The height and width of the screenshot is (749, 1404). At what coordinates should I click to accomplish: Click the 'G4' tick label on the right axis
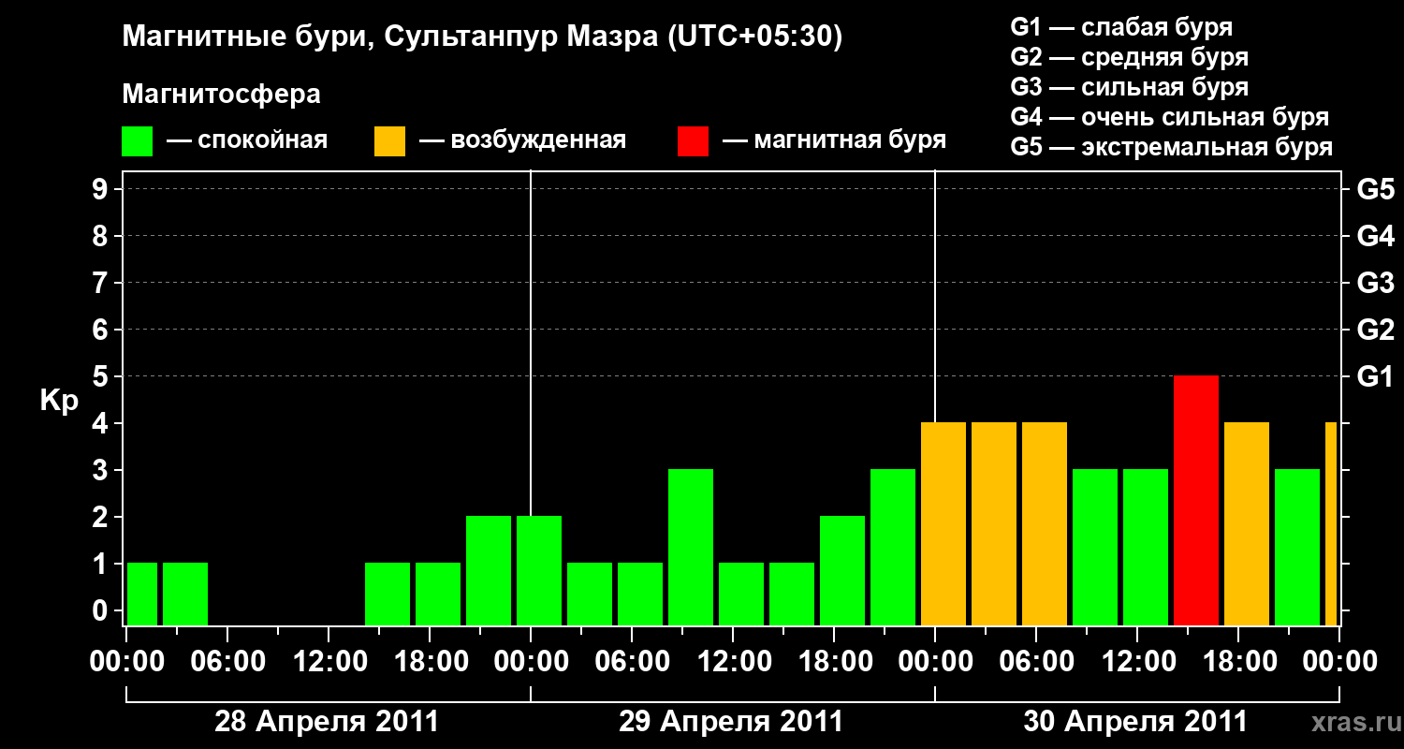pyautogui.click(x=1376, y=236)
